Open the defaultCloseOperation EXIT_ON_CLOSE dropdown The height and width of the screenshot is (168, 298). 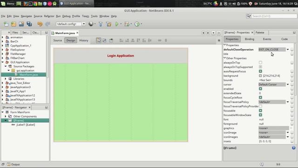288,49
